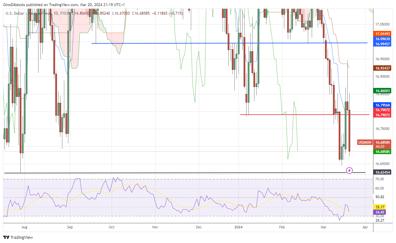Viewport: 396px width, 243px height.
Task: Click the 40:20 bar countdown timer
Action: [381, 147]
